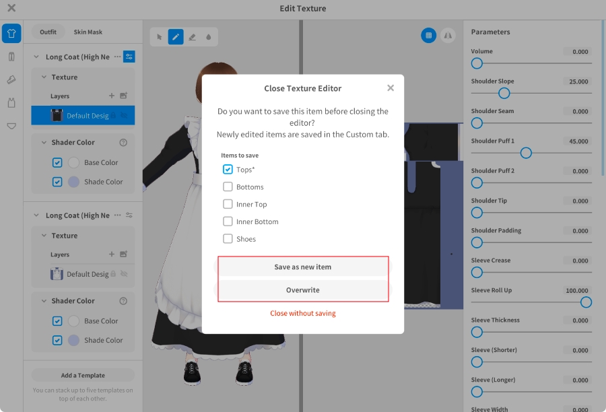The image size is (606, 412).
Task: Open the Tops T-shirt category in sidebar
Action: pyautogui.click(x=11, y=34)
